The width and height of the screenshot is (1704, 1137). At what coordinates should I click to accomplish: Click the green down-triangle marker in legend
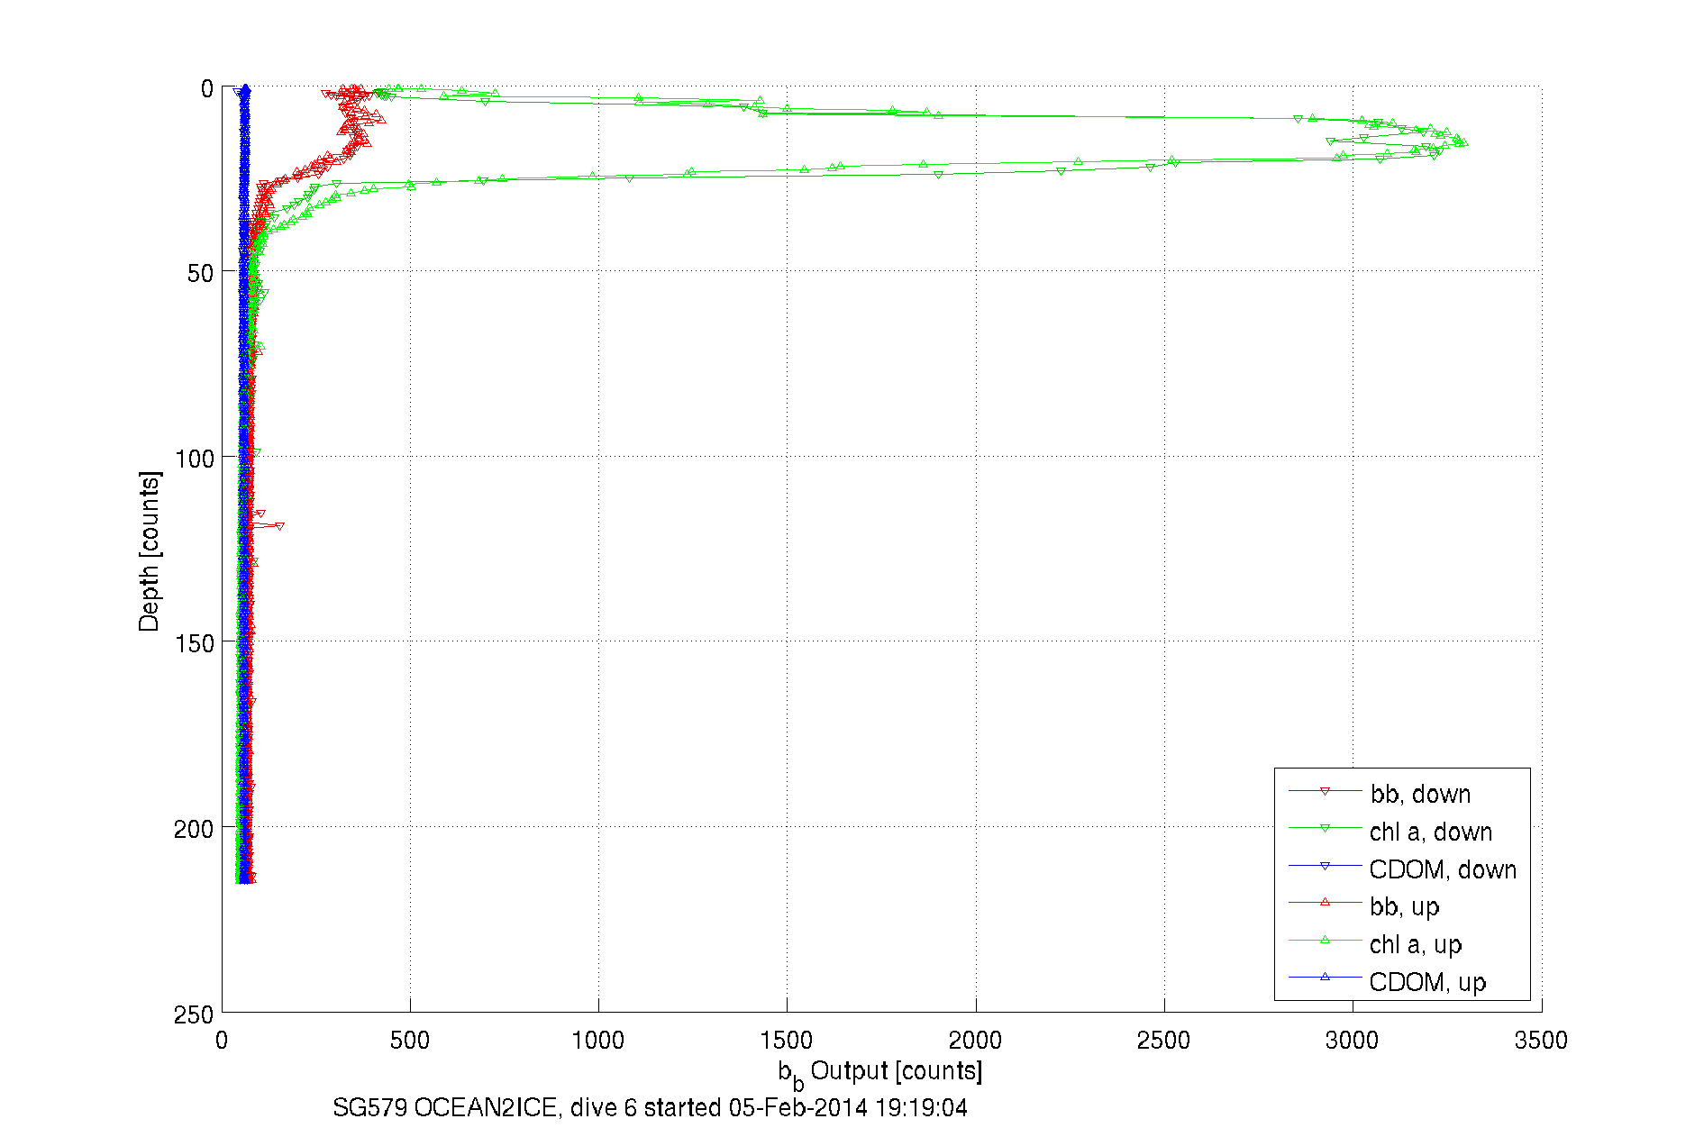coord(1325,828)
